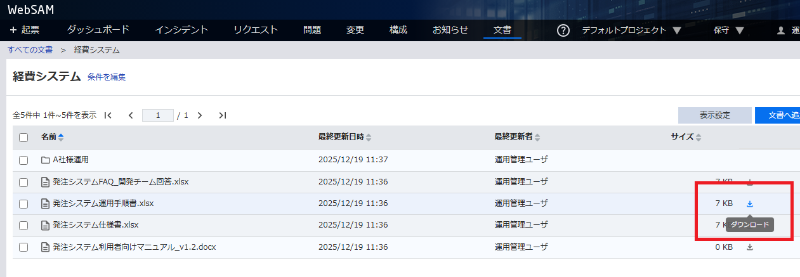800x277 pixels.
Task: Toggle the select-all checkbox in header
Action: click(23, 137)
